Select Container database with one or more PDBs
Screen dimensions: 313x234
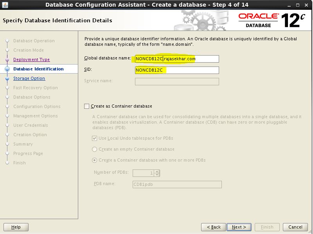(x=95, y=160)
